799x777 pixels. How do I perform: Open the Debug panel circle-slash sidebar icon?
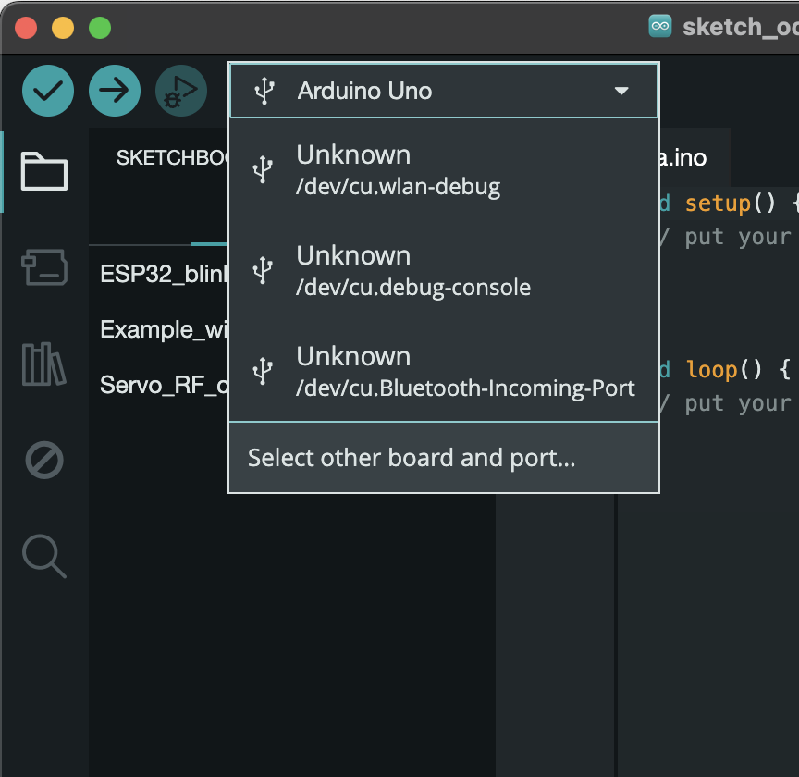coord(44,460)
